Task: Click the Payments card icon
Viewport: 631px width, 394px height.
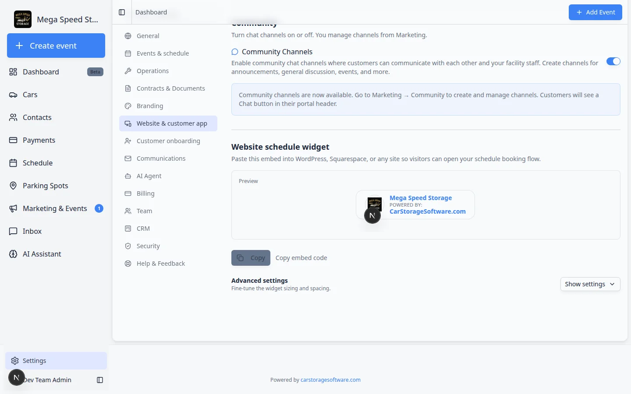Action: [x=13, y=140]
